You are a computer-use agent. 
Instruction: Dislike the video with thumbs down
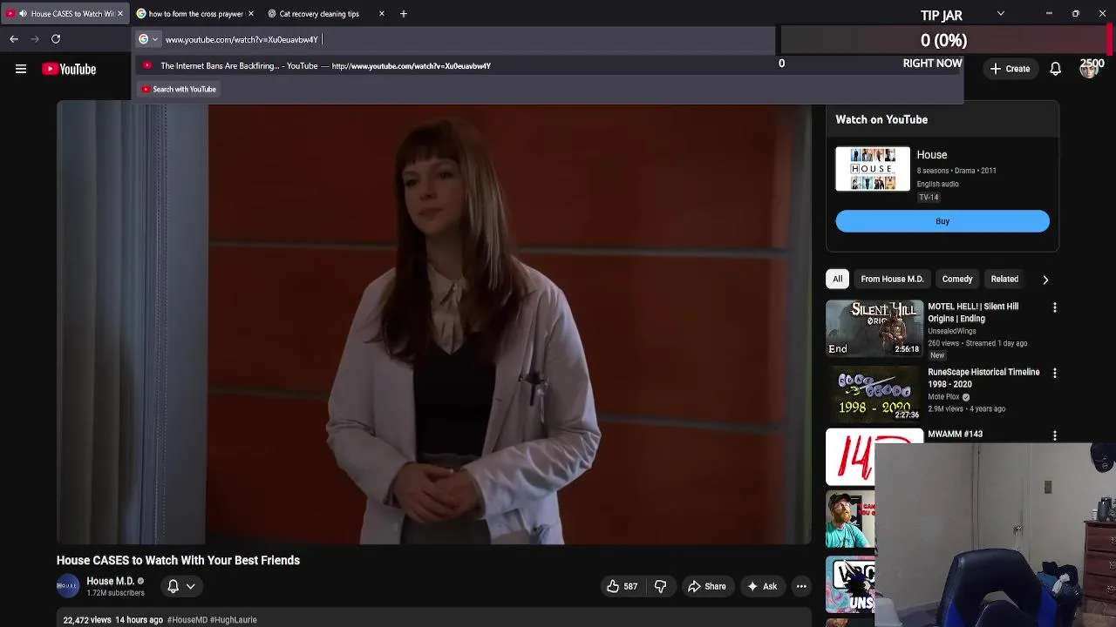click(660, 586)
